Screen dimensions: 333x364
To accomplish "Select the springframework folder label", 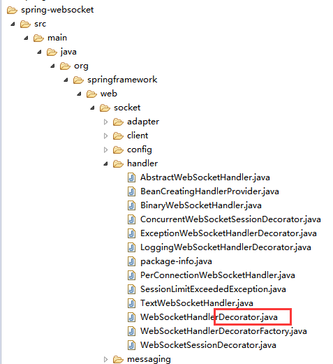I will coord(122,80).
